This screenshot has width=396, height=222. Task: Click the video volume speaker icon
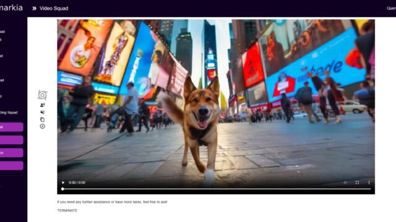345,183
